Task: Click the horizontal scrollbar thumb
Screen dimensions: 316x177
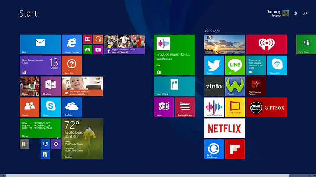Action: [147, 176]
